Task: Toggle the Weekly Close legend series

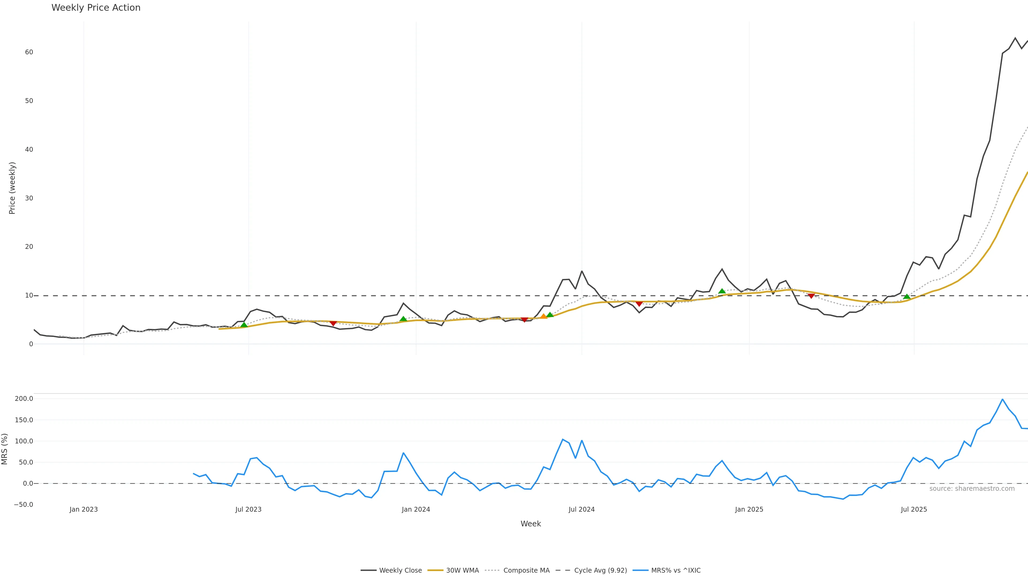Action: point(391,571)
